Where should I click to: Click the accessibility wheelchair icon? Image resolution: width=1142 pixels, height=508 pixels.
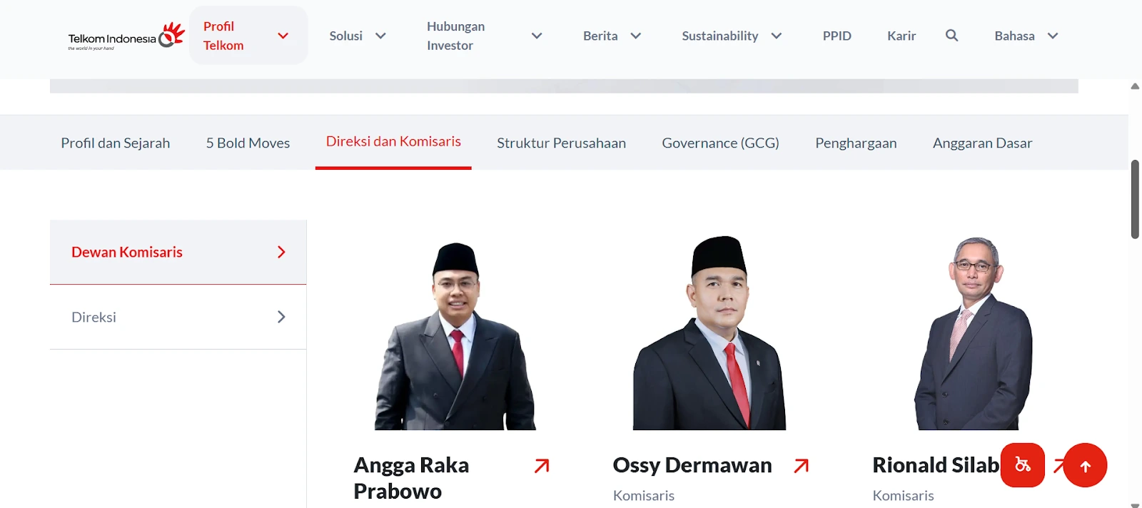1022,464
